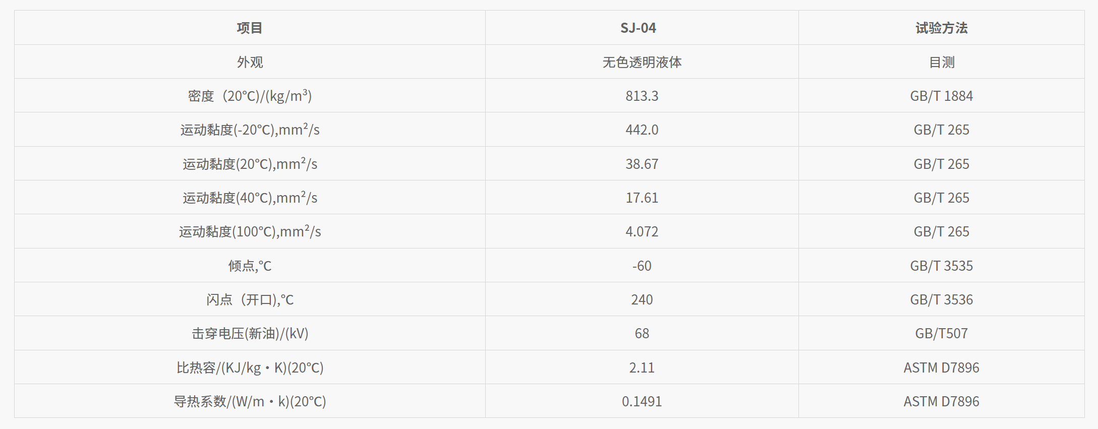Viewport: 1098px width, 429px height.
Task: Click the GB/T 3535 cell
Action: [x=941, y=266]
